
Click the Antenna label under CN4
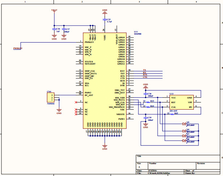pos(51,104)
